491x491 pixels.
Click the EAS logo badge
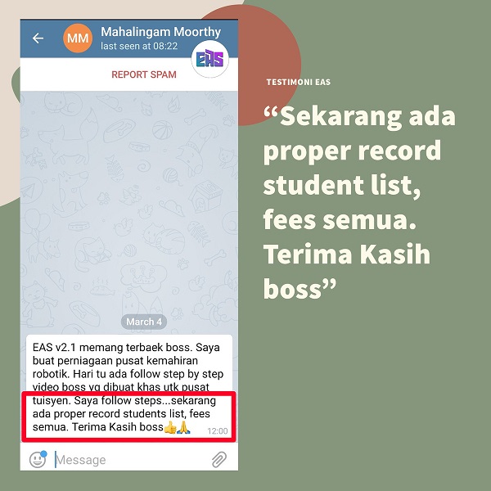point(209,59)
